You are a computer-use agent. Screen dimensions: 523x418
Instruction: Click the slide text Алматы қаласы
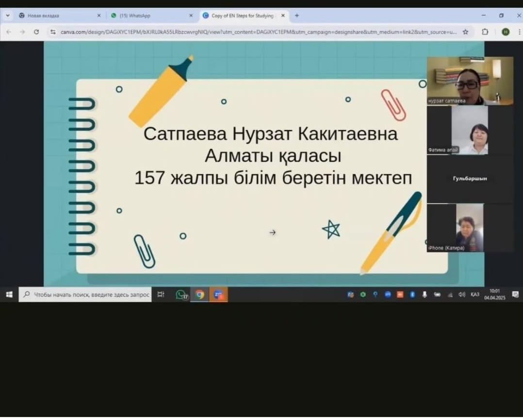pyautogui.click(x=273, y=156)
